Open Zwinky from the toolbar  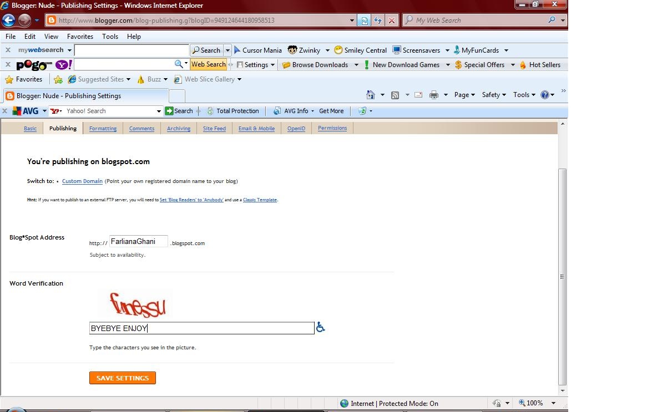305,50
